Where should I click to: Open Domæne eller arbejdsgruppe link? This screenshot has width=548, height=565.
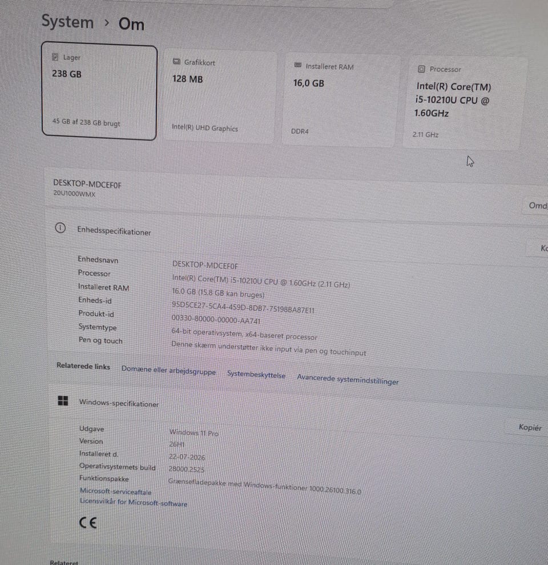(168, 370)
